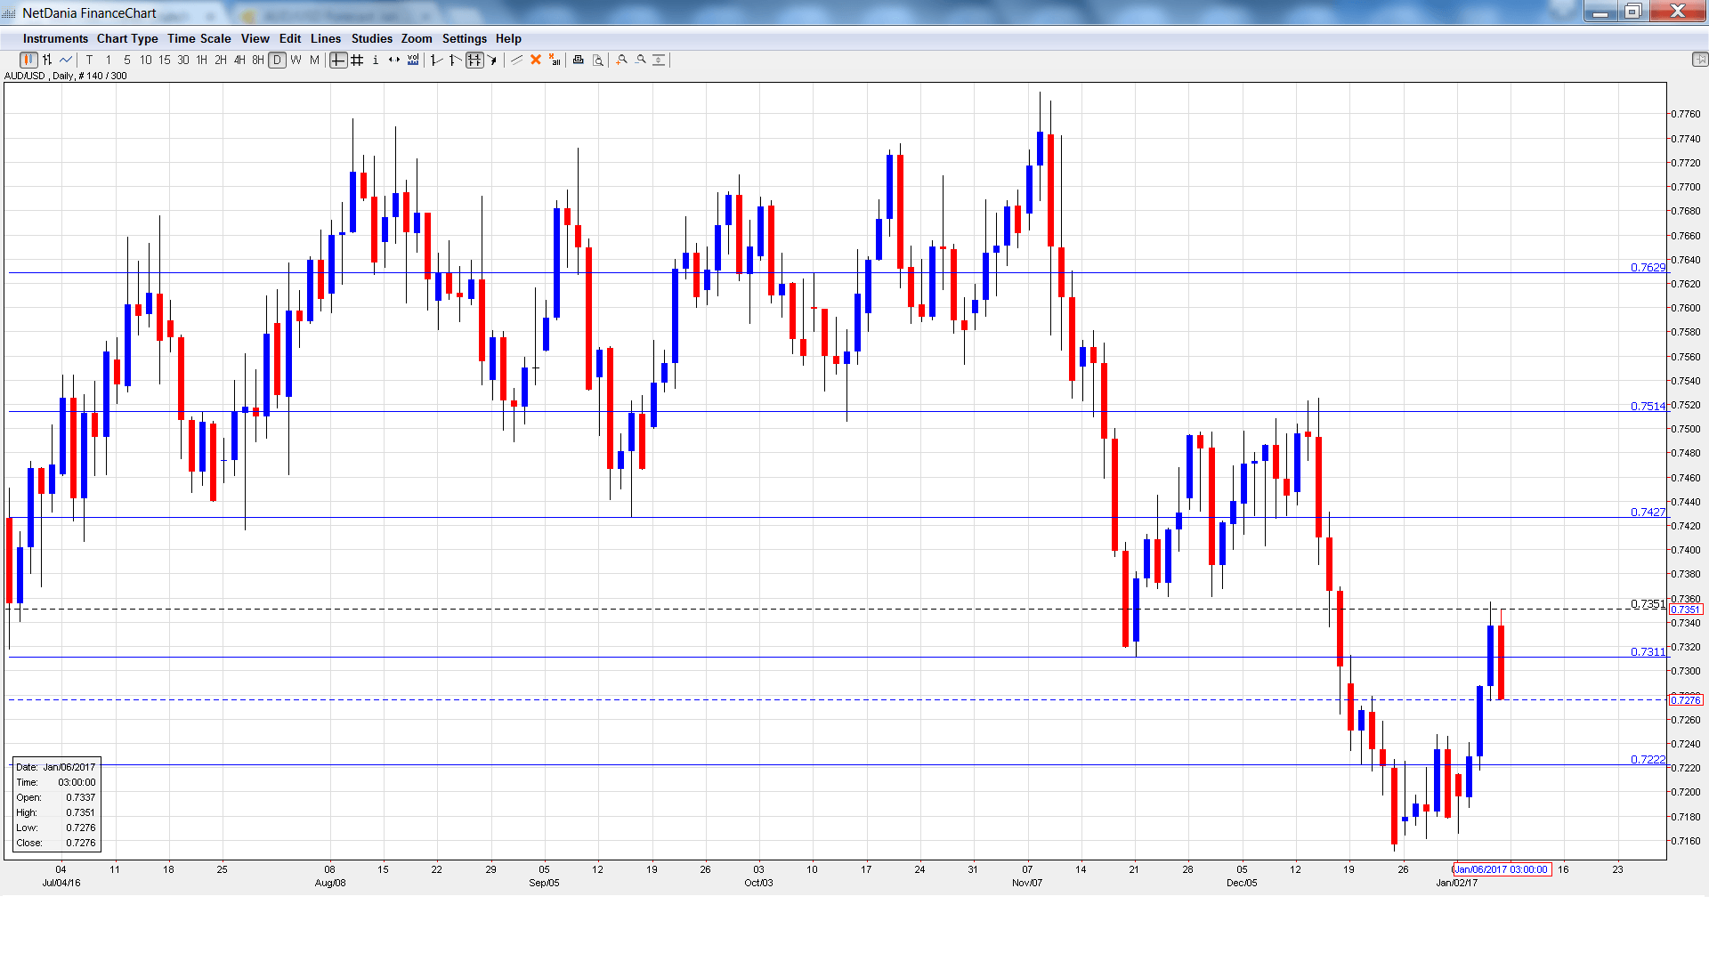Select the trend line drawing tool
The width and height of the screenshot is (1709, 961).
(516, 60)
